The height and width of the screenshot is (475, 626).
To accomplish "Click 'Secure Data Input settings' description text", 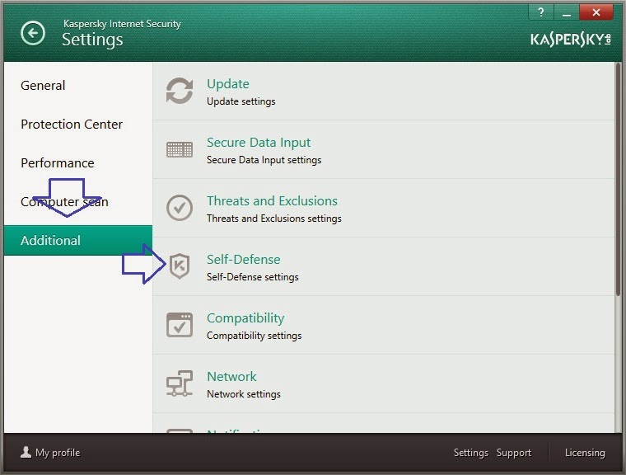I will [x=264, y=160].
